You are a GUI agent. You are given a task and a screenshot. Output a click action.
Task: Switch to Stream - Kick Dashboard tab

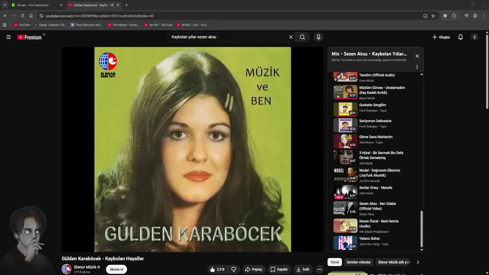(37, 5)
